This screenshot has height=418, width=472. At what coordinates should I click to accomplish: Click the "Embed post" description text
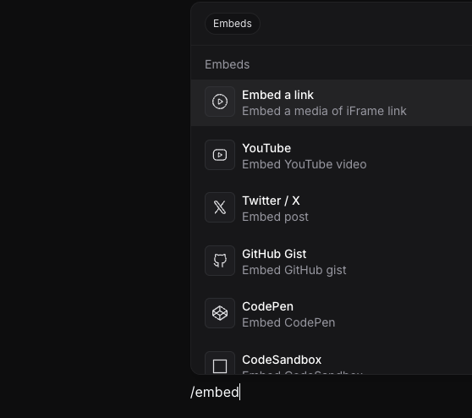[x=275, y=217]
